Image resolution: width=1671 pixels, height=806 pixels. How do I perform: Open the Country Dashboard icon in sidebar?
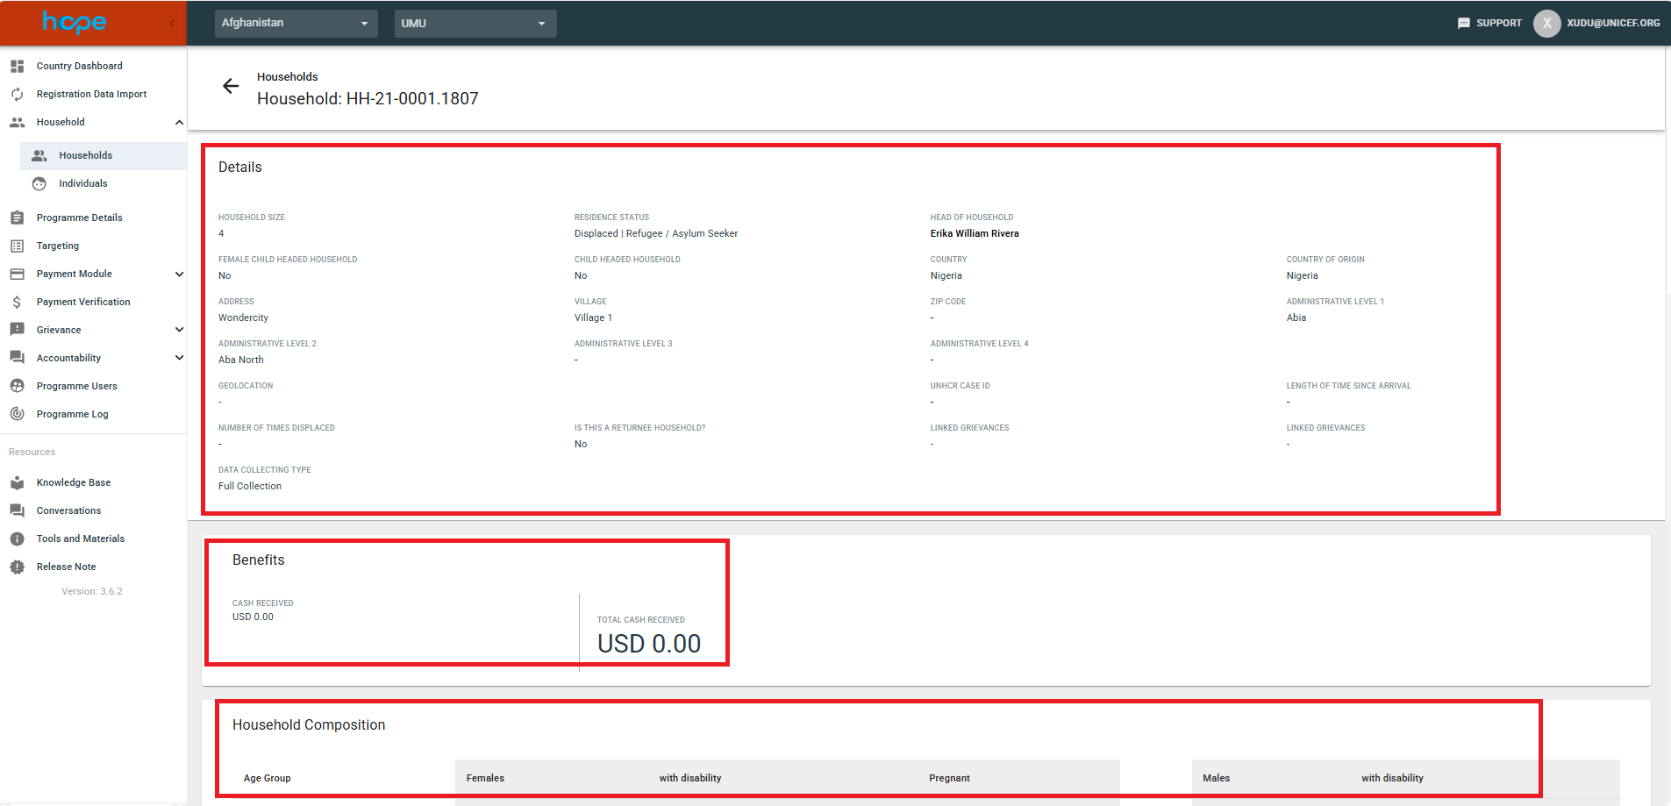click(x=17, y=66)
